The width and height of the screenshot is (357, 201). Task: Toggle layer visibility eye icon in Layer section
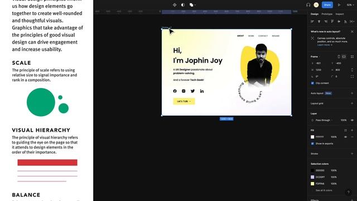(352, 120)
